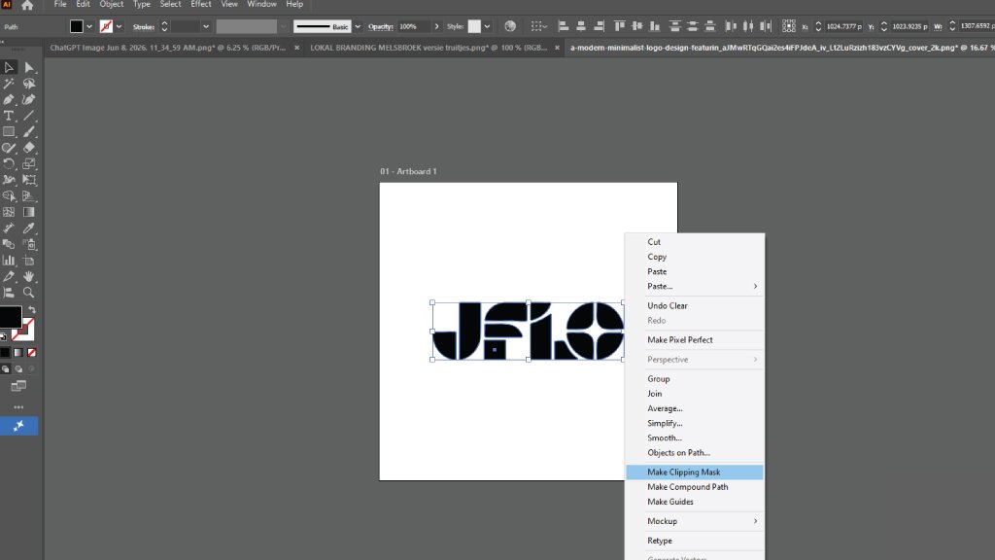Click the Opacity panel link label
Viewport: 995px width, 560px height.
coord(381,26)
